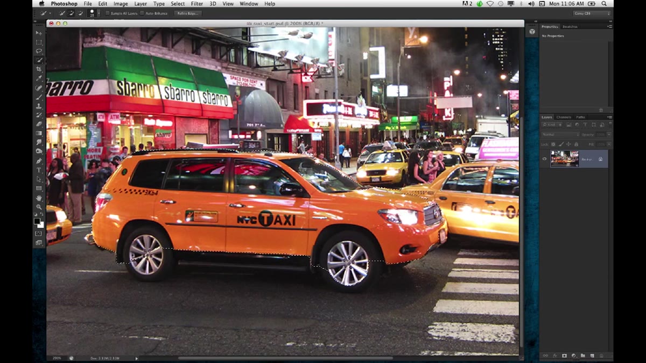Choose New Selection mode in options bar
This screenshot has width=646, height=363.
(62, 13)
